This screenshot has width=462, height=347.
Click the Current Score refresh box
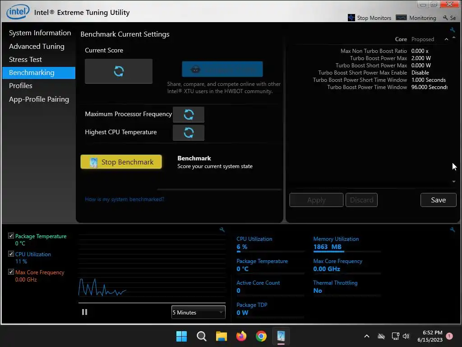(119, 71)
